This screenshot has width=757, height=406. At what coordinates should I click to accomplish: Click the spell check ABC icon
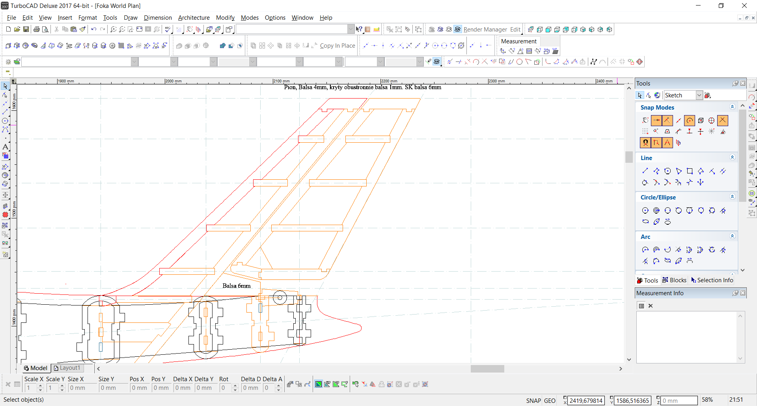click(168, 29)
